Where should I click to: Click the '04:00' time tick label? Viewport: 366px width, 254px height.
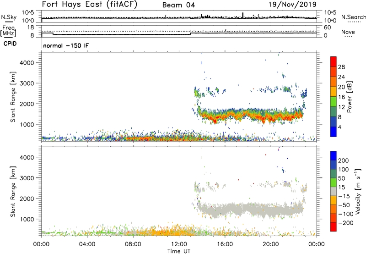click(x=87, y=244)
